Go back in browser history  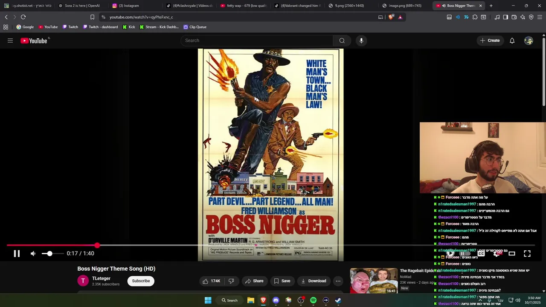[6, 17]
